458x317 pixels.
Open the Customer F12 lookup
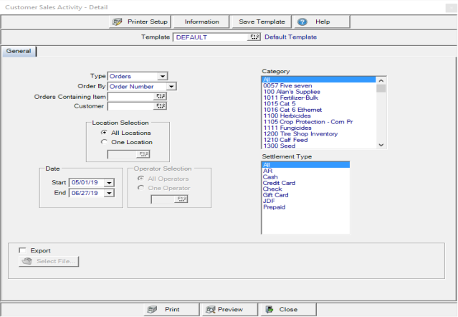161,106
